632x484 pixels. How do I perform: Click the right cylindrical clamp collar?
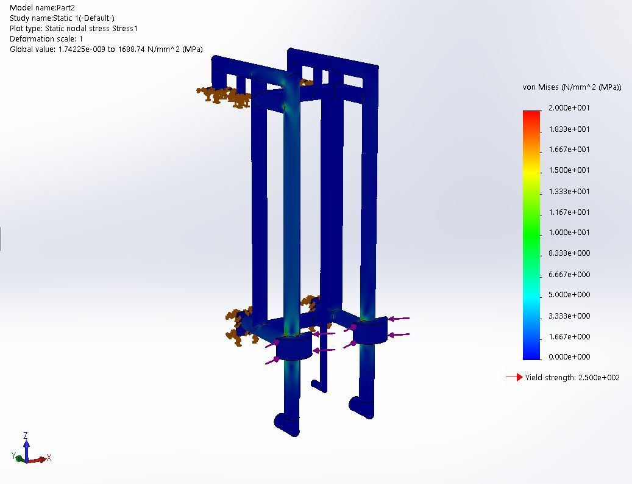point(371,331)
